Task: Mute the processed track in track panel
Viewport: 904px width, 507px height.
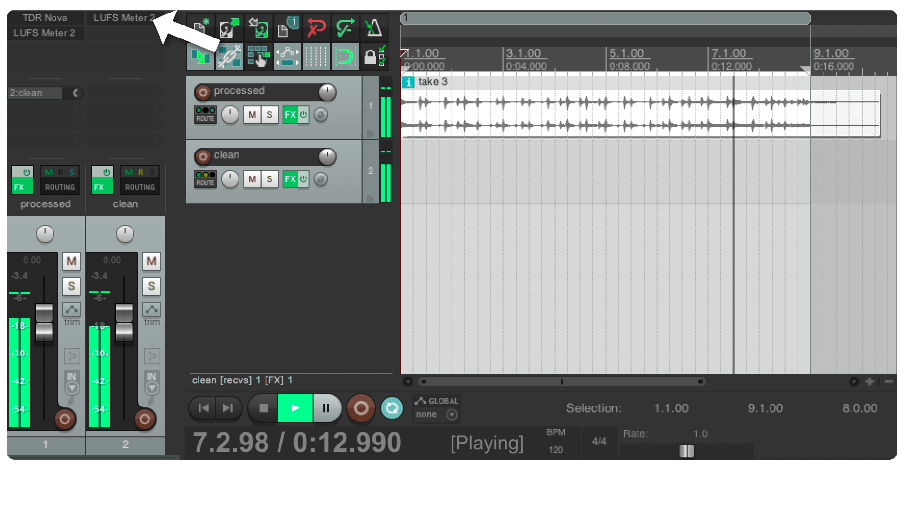Action: click(252, 114)
